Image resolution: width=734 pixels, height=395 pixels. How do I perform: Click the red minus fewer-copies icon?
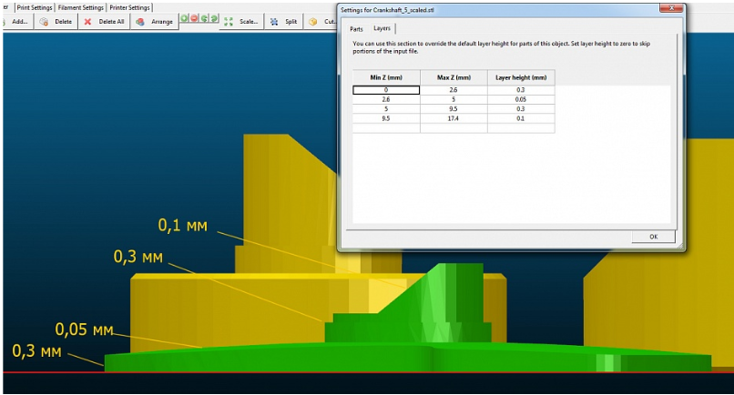click(194, 19)
